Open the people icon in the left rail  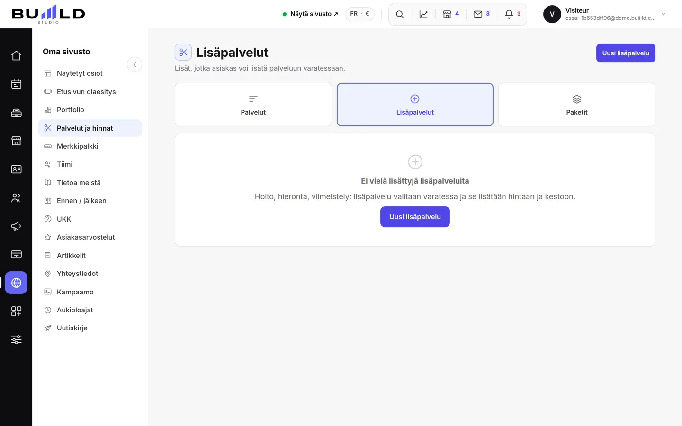pyautogui.click(x=16, y=198)
